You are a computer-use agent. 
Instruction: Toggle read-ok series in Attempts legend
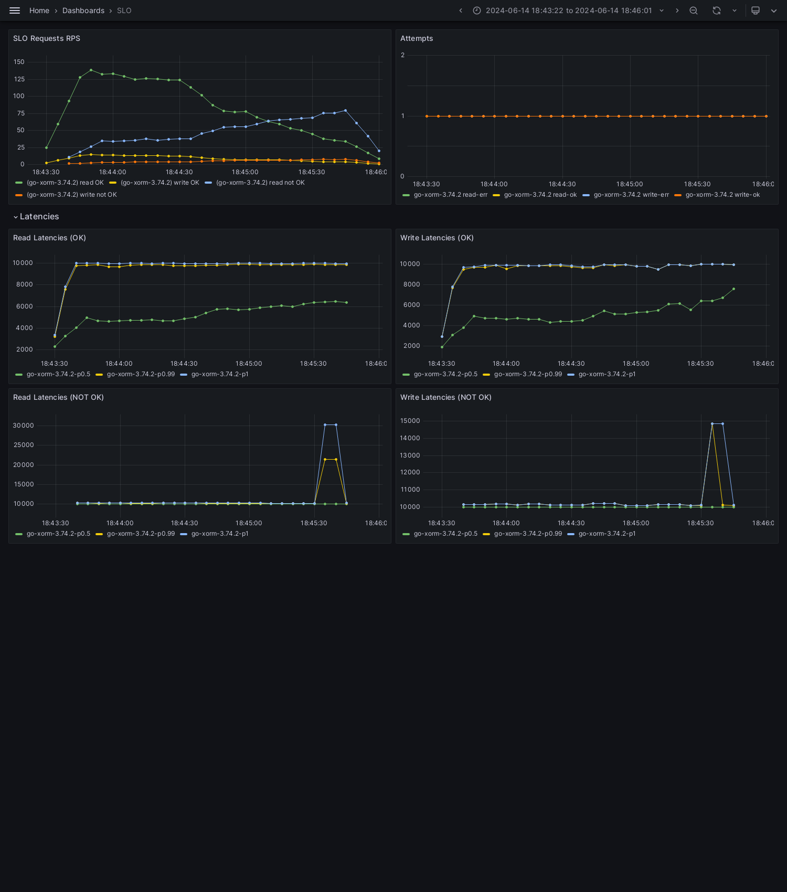pos(540,195)
